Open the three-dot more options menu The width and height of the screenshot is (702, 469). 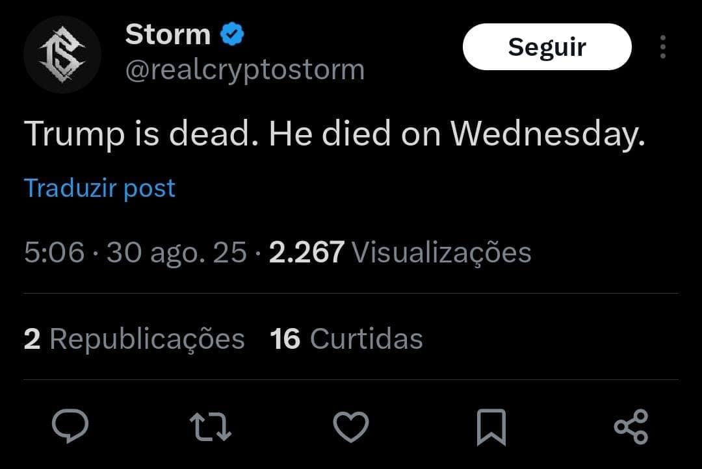click(662, 47)
